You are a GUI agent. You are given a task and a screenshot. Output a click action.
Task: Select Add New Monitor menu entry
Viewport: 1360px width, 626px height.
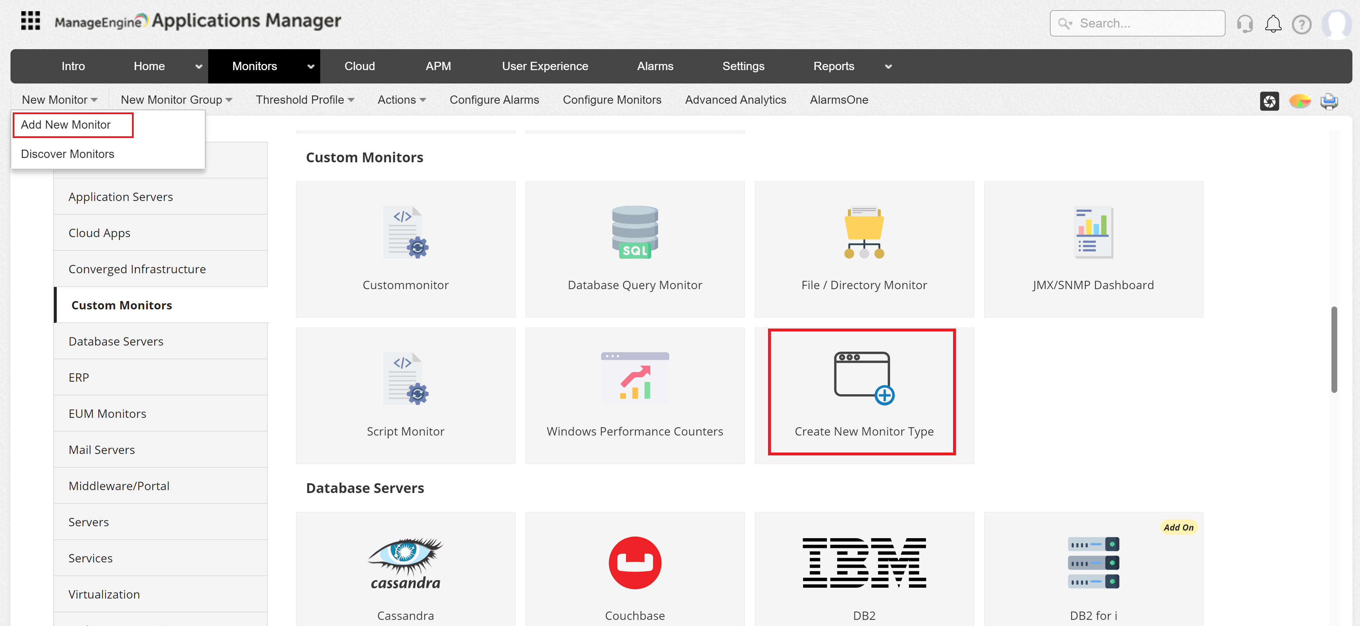coord(66,125)
